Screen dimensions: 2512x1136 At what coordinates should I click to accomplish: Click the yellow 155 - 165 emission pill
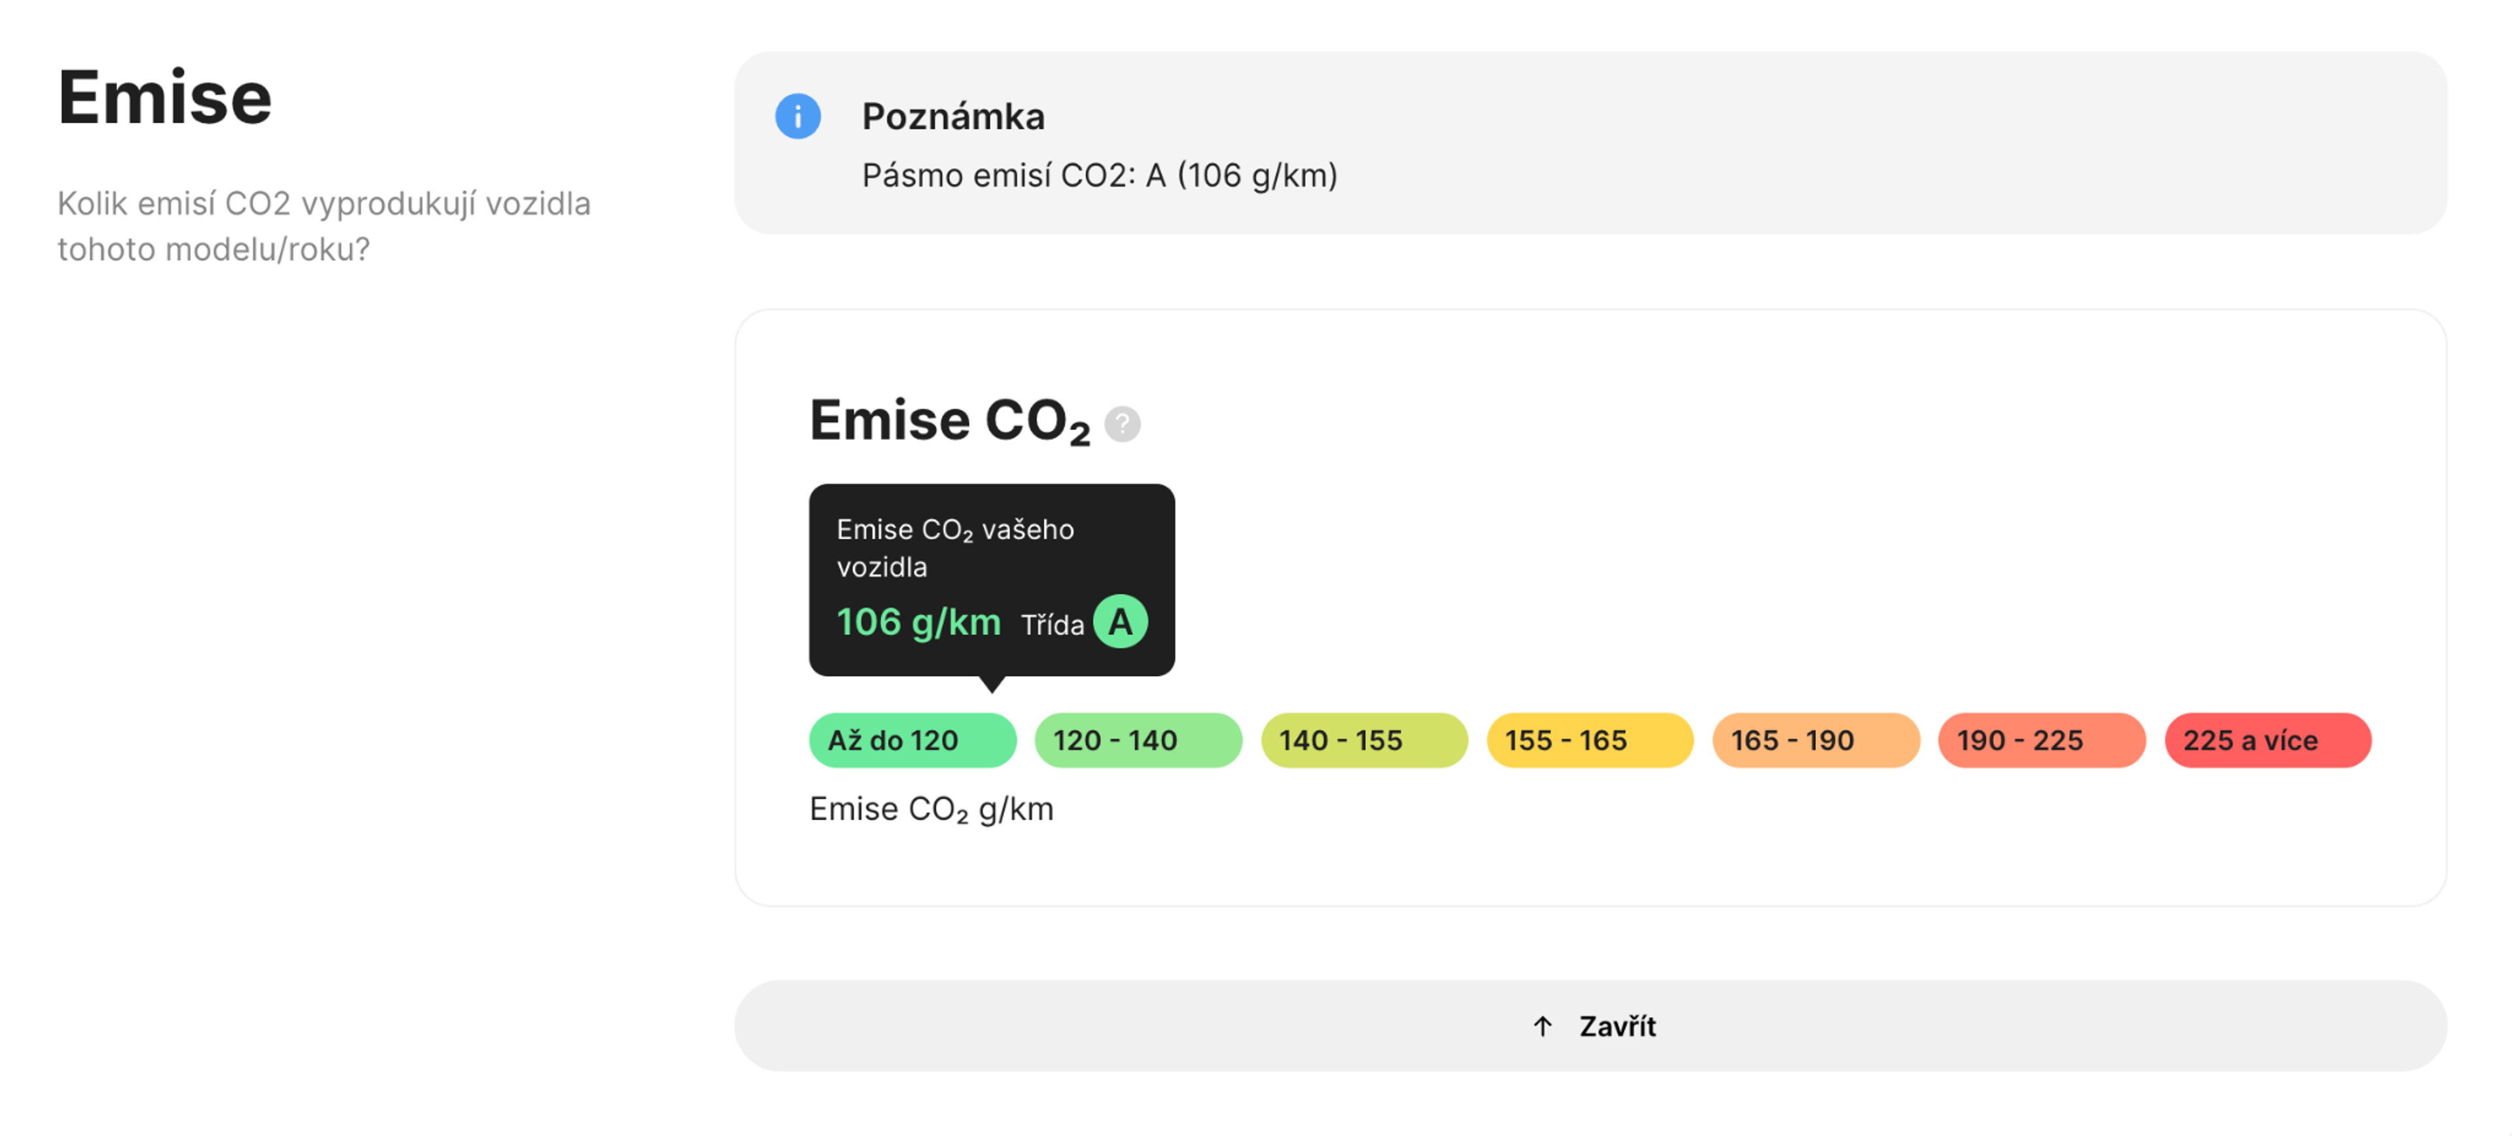[1590, 740]
